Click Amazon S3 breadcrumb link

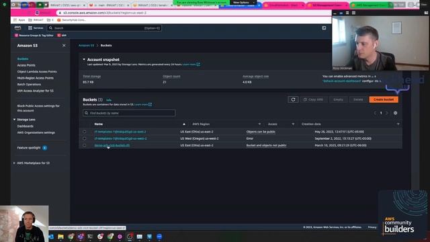[86, 46]
